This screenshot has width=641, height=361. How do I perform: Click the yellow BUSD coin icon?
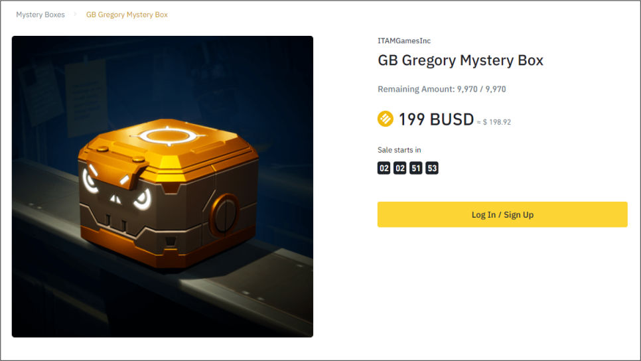pos(385,119)
